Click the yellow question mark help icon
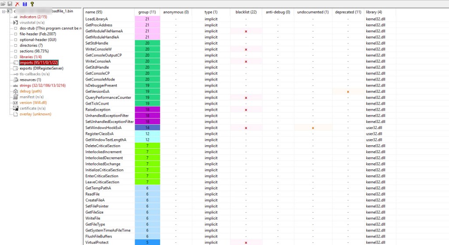 [32, 4]
